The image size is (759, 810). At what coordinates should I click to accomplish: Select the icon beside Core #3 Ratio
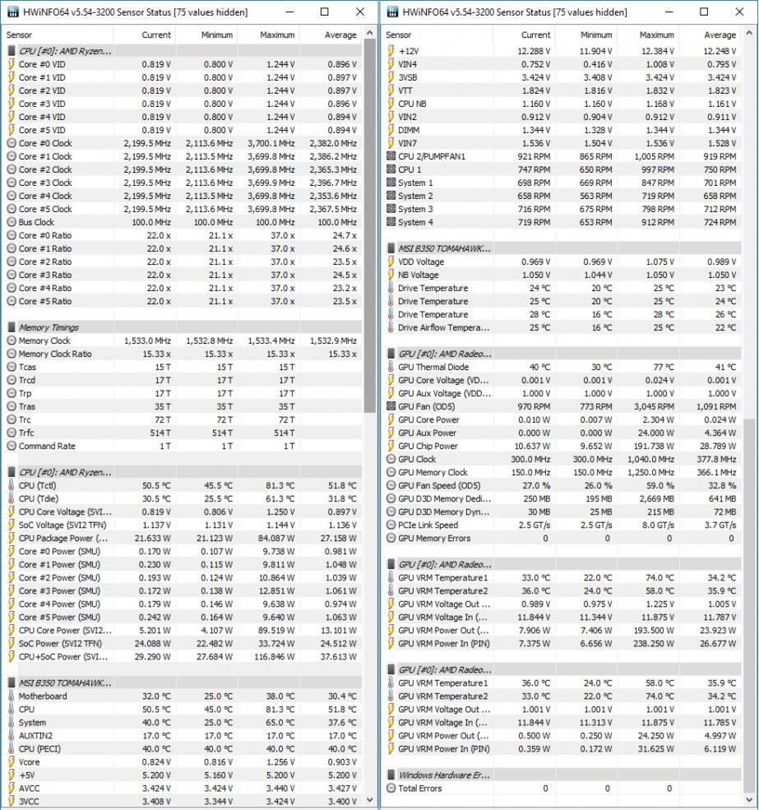coord(12,275)
